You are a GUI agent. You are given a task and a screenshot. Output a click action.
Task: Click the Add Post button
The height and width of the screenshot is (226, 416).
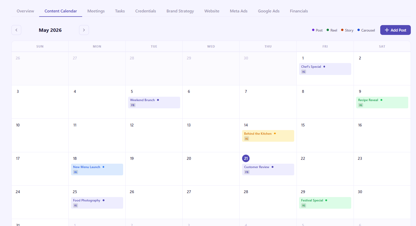(395, 30)
